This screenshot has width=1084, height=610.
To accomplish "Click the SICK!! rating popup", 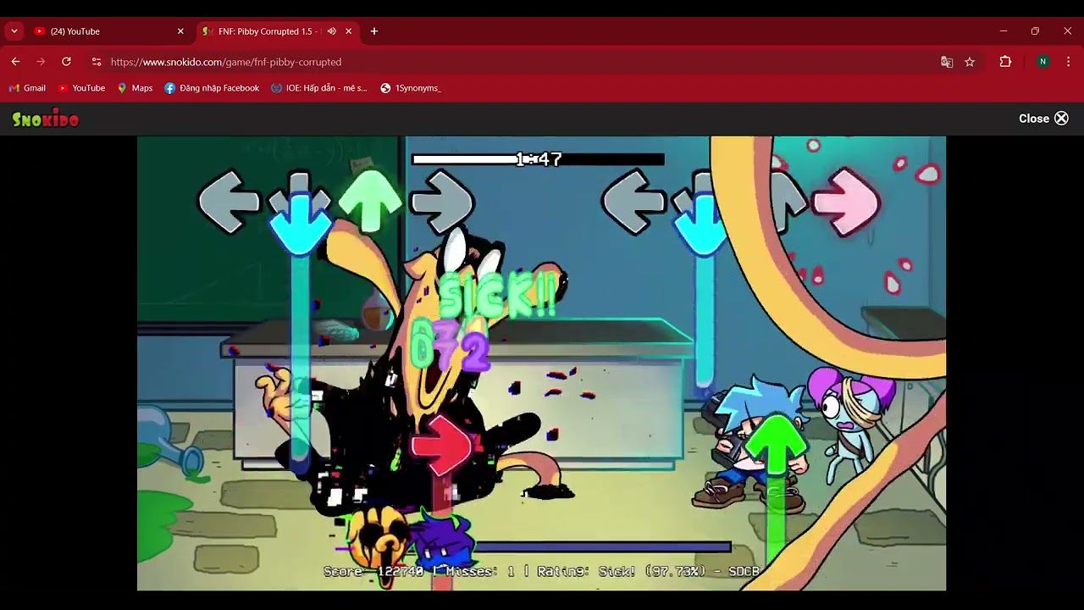I will tap(498, 297).
